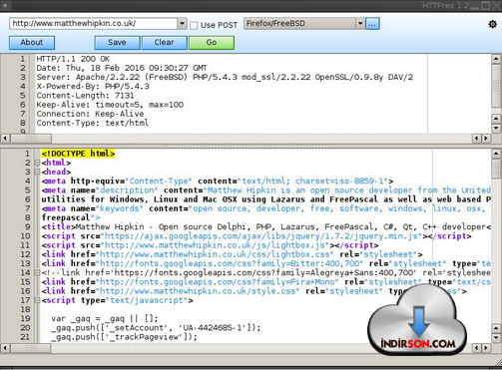Collapse the script fold marker on line 17
The height and width of the screenshot is (370, 502).
click(37, 300)
